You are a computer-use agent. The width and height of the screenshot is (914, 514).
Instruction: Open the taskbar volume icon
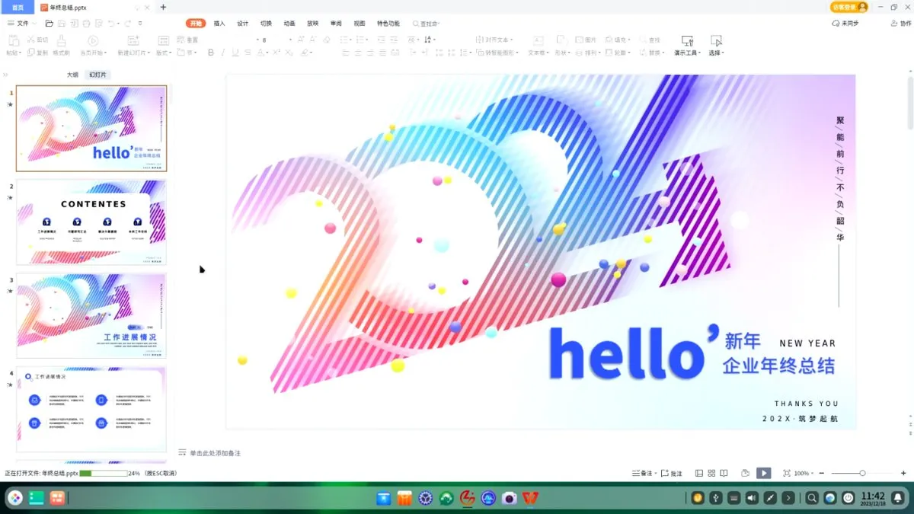click(x=752, y=498)
